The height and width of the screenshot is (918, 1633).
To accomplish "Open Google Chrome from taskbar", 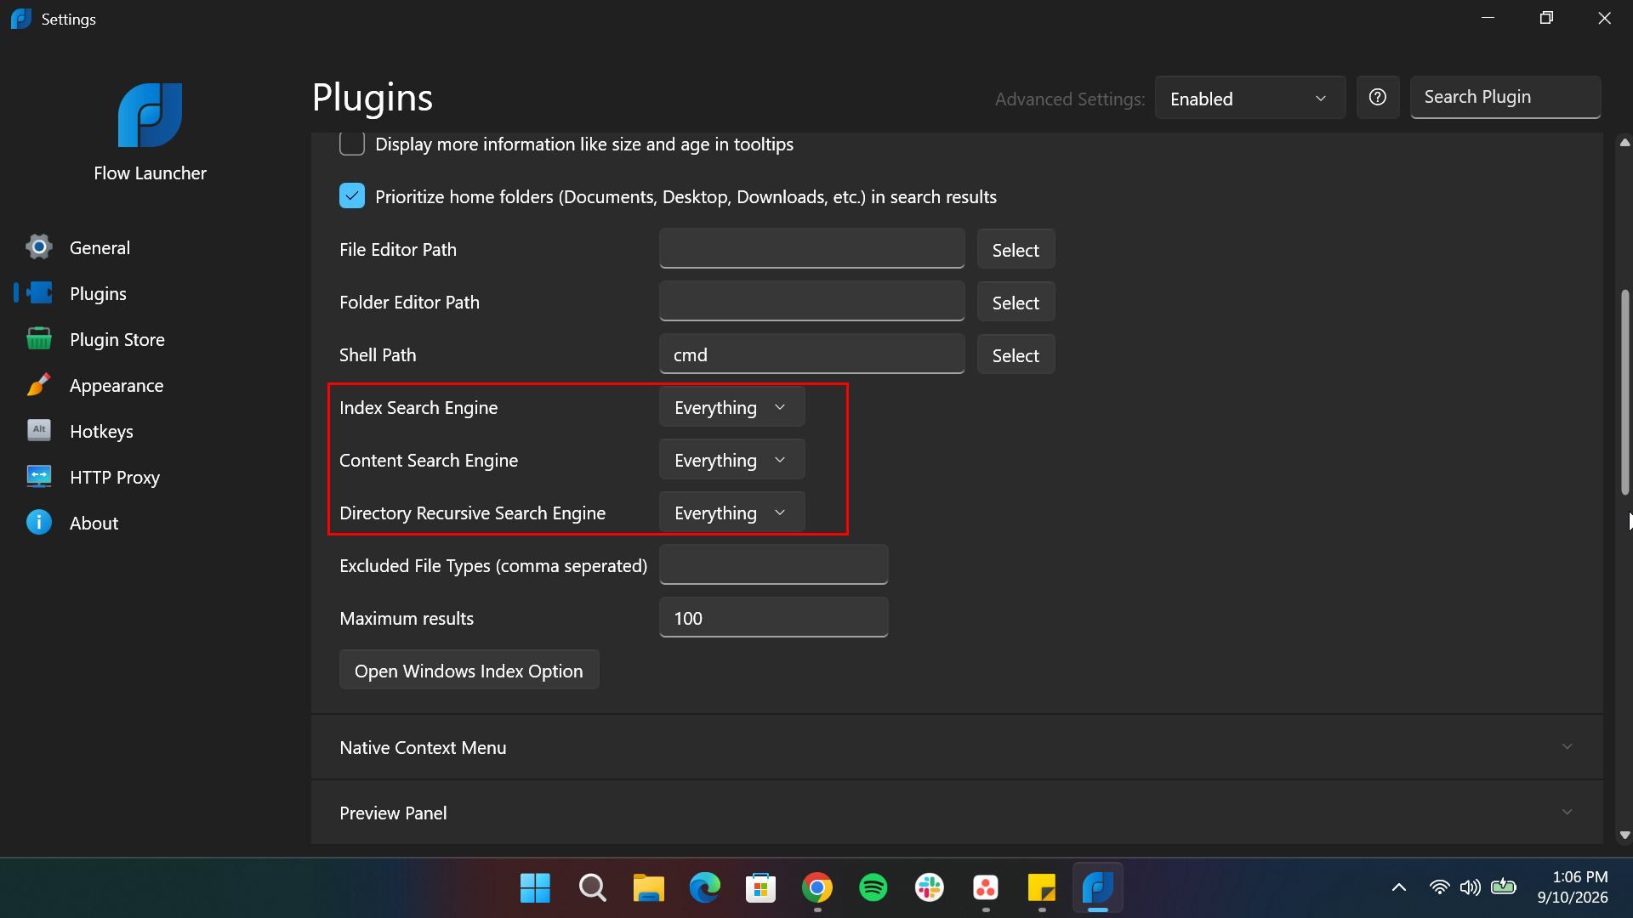I will (x=816, y=888).
